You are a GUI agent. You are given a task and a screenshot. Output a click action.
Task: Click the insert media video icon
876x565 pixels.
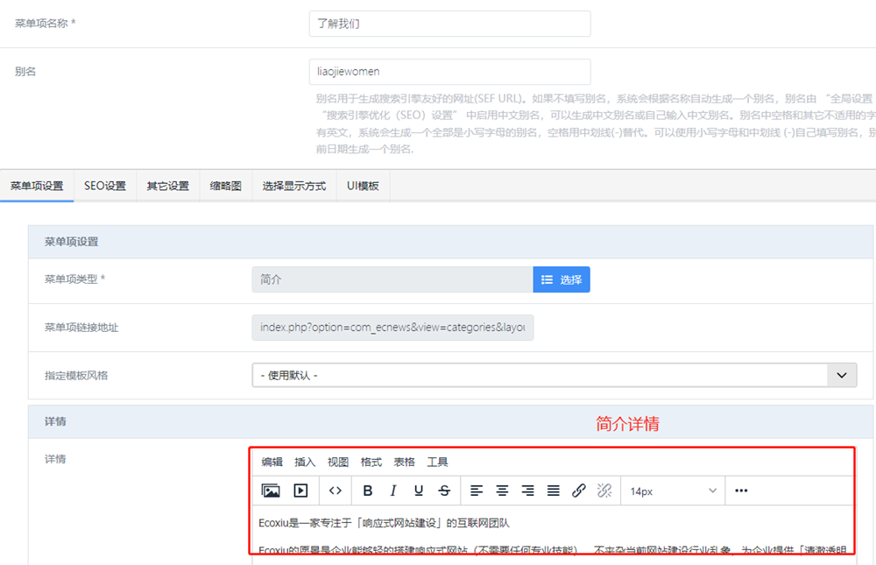pos(300,491)
